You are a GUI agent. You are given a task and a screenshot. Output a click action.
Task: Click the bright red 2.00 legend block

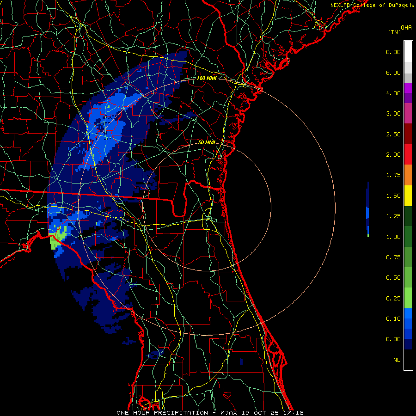coord(408,154)
